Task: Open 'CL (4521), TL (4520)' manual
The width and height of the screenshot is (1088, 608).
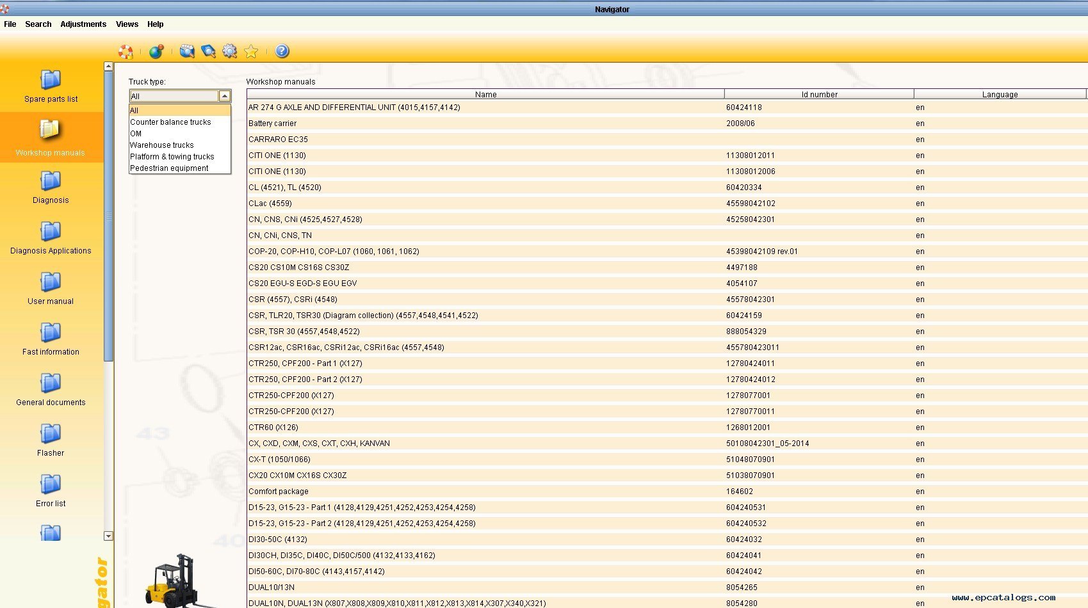Action: click(667, 188)
